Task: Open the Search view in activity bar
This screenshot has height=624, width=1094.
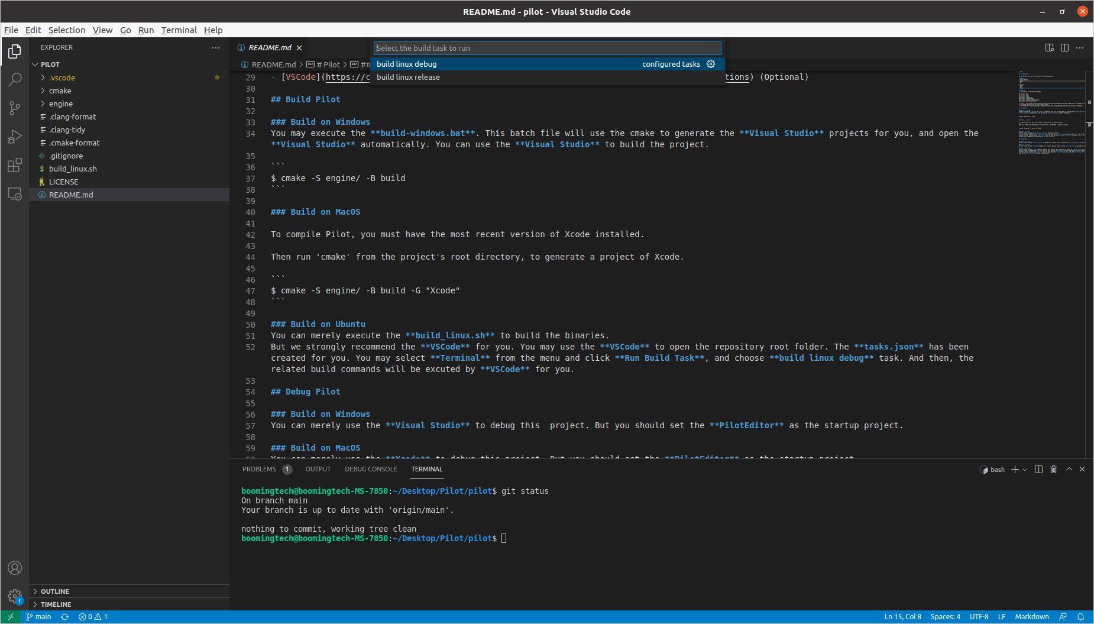Action: 15,79
